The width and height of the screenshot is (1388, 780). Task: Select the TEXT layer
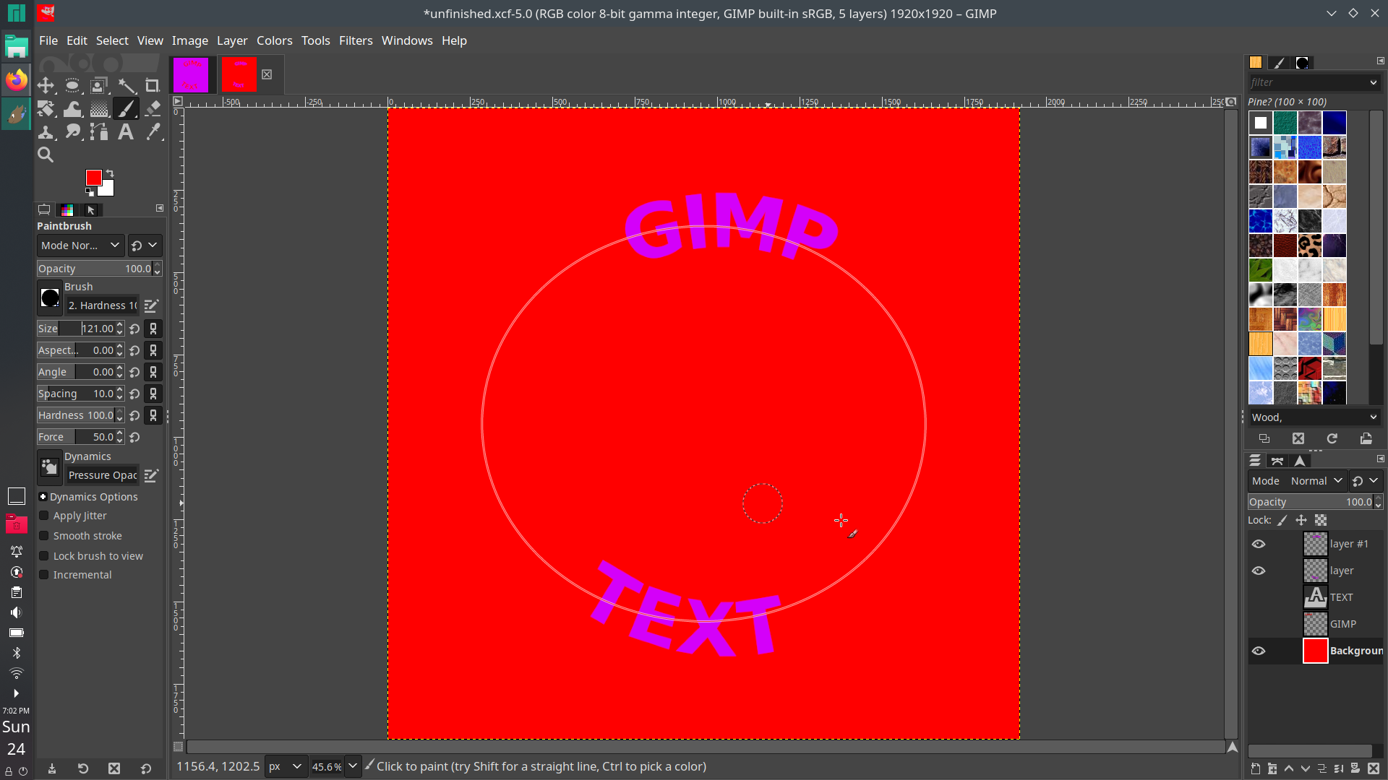point(1343,597)
